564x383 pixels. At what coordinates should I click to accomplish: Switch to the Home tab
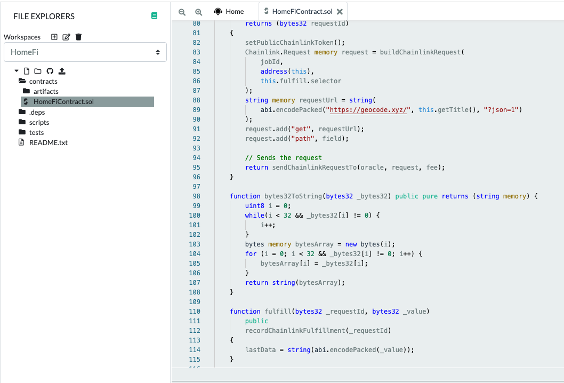[x=229, y=12]
